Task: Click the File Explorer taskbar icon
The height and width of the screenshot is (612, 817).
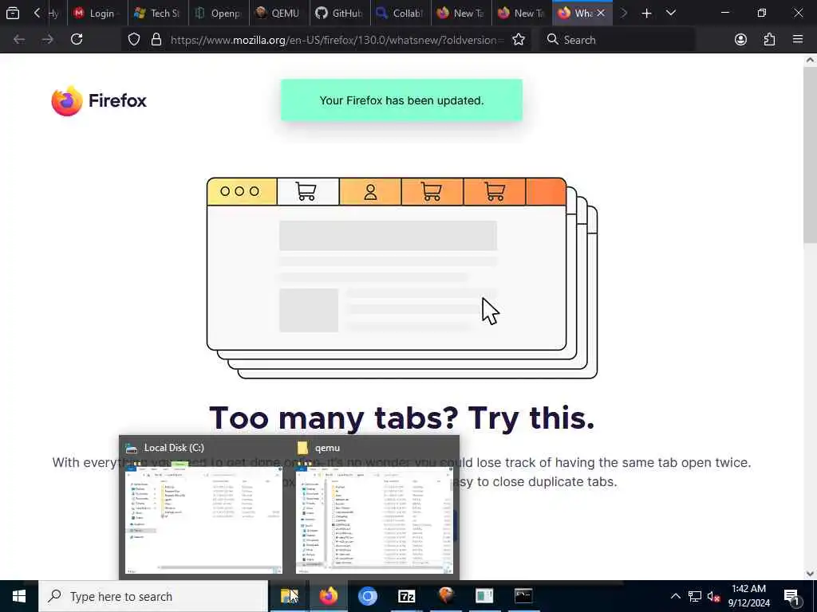Action: pos(289,596)
